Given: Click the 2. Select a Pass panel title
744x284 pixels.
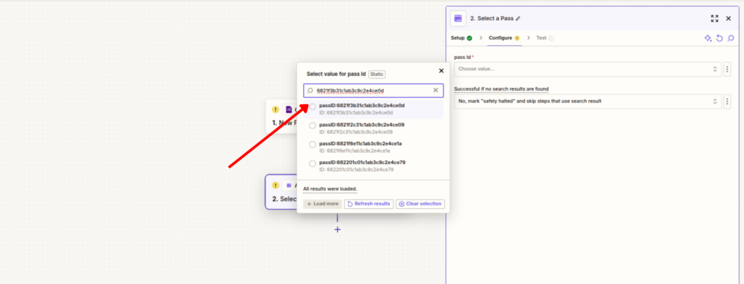Looking at the screenshot, I should pos(492,19).
